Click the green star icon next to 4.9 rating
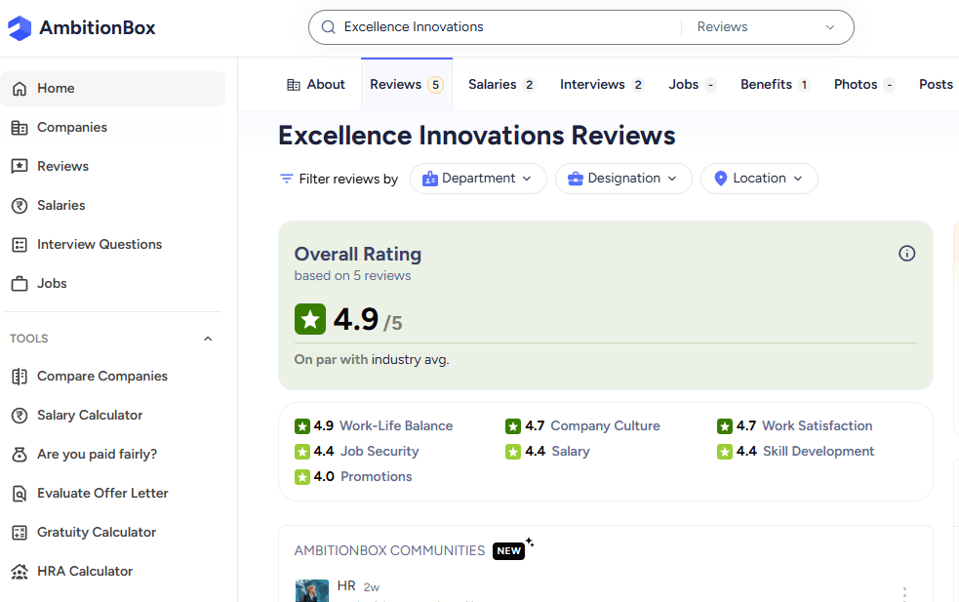The height and width of the screenshot is (602, 959). pos(310,319)
